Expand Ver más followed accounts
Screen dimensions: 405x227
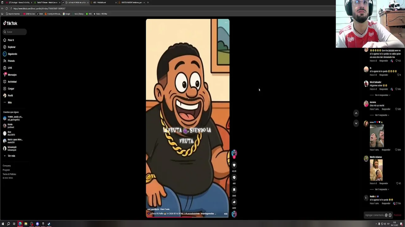[x=9, y=156]
